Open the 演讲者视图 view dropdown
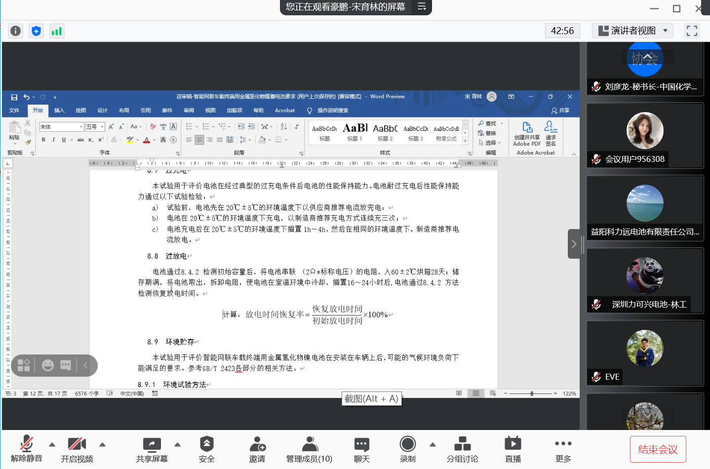 [633, 31]
